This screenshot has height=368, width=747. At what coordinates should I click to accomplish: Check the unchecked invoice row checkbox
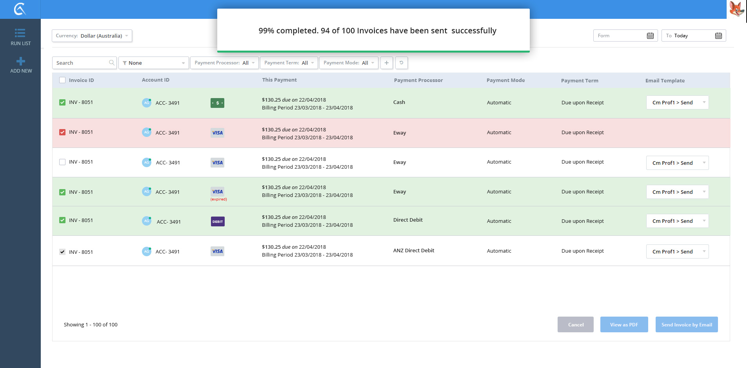click(62, 162)
